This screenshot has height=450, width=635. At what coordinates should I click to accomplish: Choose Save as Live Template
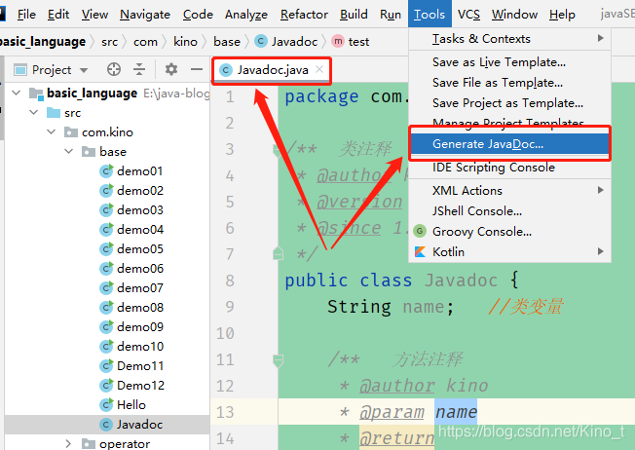(509, 62)
